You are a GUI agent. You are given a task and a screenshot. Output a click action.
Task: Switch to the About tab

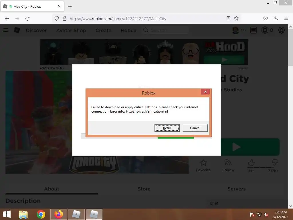point(52,189)
